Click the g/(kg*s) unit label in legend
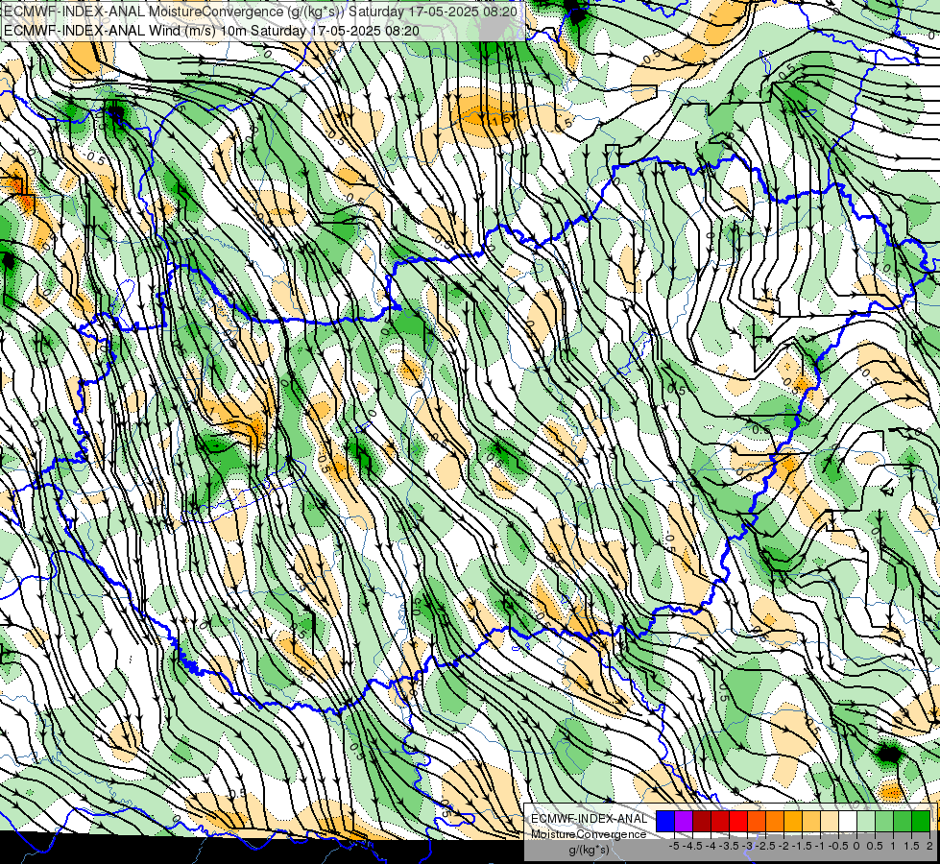Viewport: 940px width, 864px height. (589, 850)
